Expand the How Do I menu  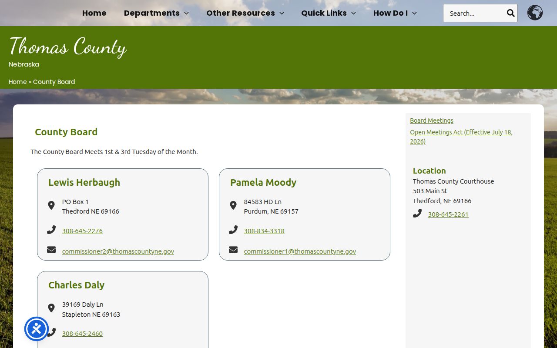395,13
